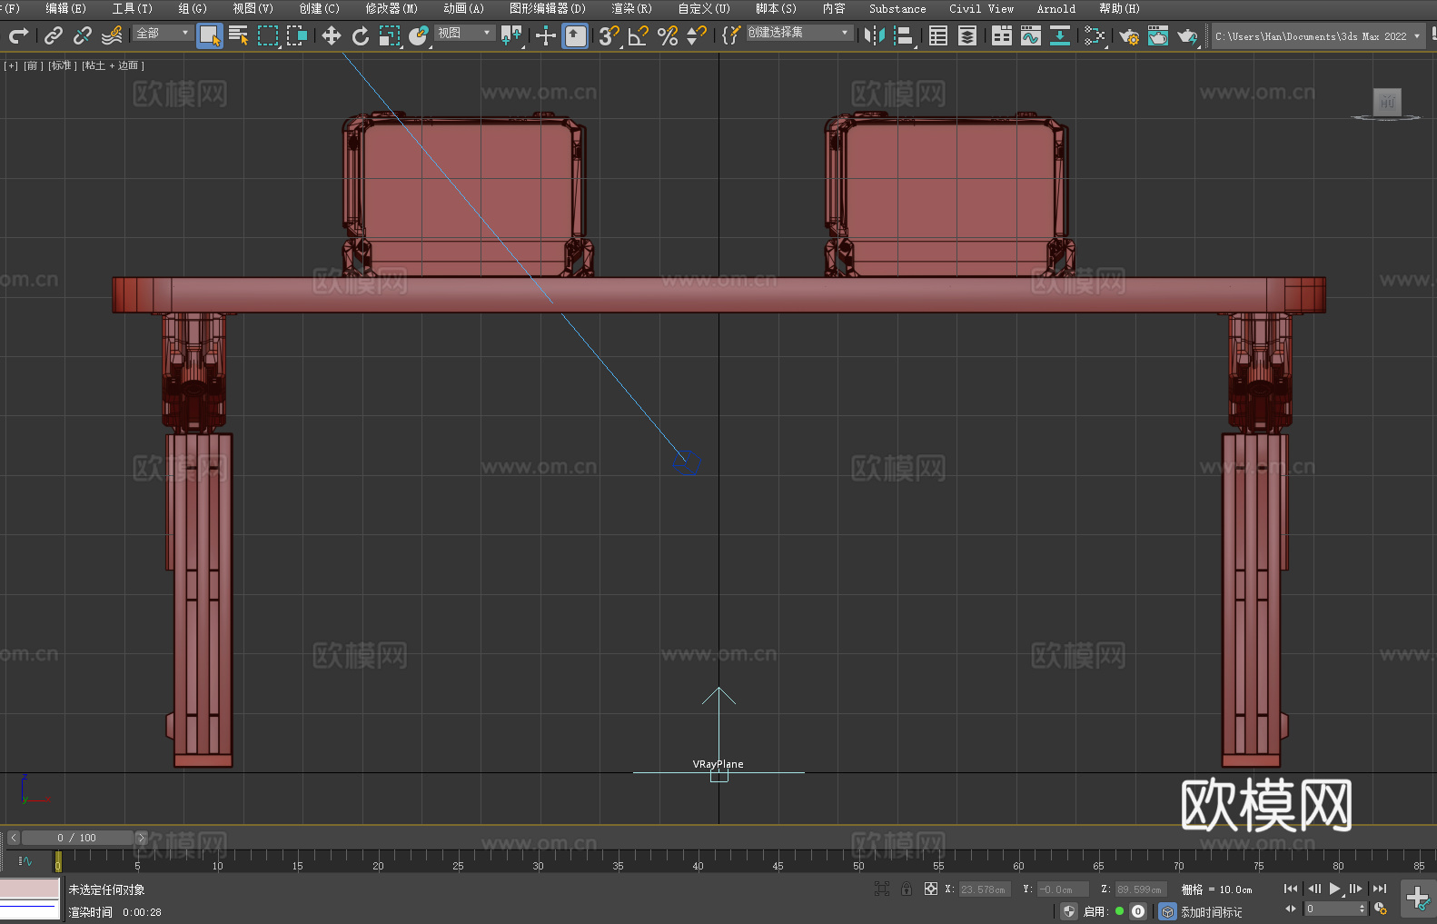The image size is (1437, 924).
Task: Open the 视图(V) menu
Action: tap(253, 9)
